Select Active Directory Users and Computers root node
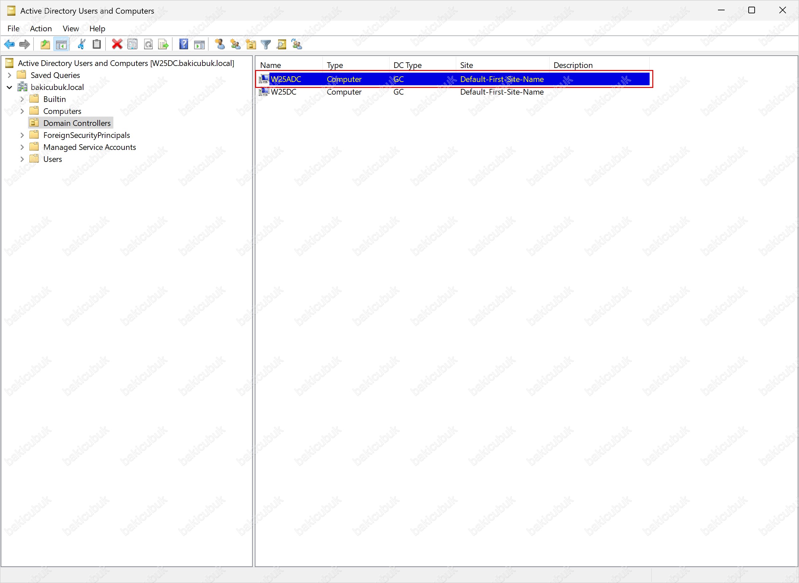799x583 pixels. click(x=126, y=63)
